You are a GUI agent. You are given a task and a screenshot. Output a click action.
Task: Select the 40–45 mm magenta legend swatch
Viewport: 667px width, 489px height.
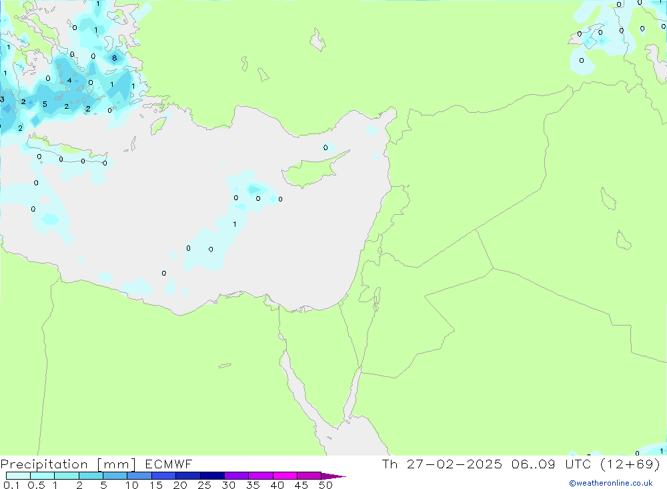285,476
